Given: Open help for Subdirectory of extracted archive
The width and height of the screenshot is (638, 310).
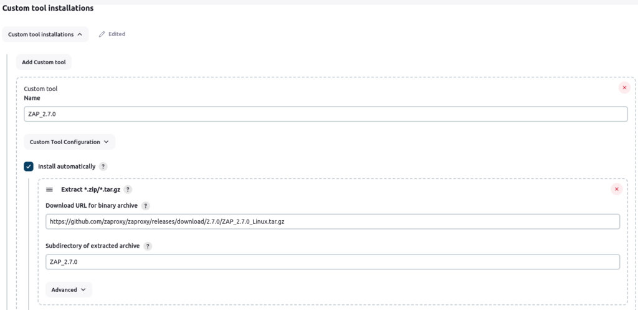Looking at the screenshot, I should (x=148, y=246).
